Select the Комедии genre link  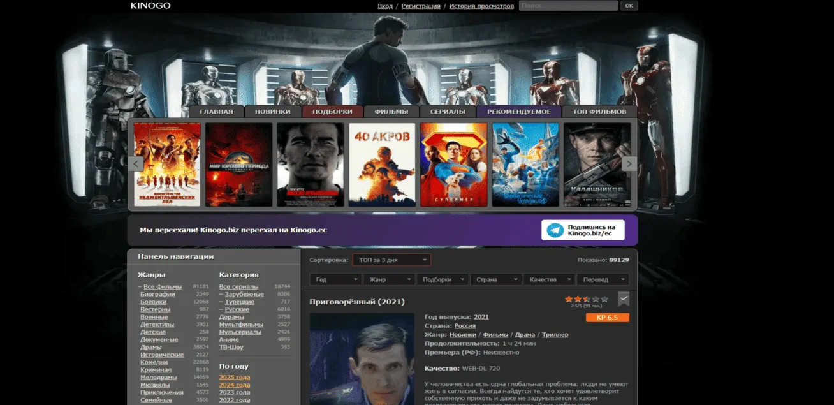click(x=154, y=362)
